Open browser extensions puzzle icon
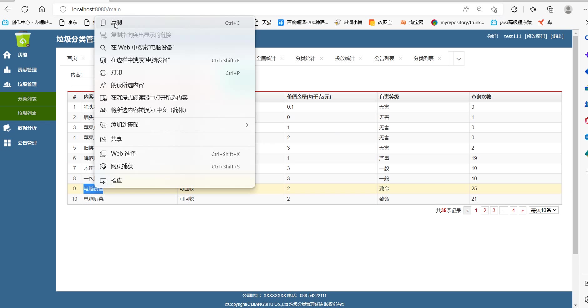Viewport: 588px width, 308px height. (514, 9)
